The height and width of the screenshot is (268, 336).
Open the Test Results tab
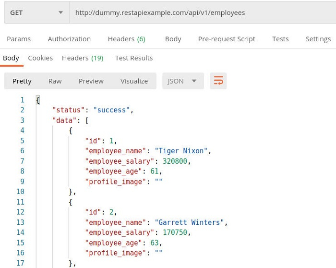pos(134,58)
